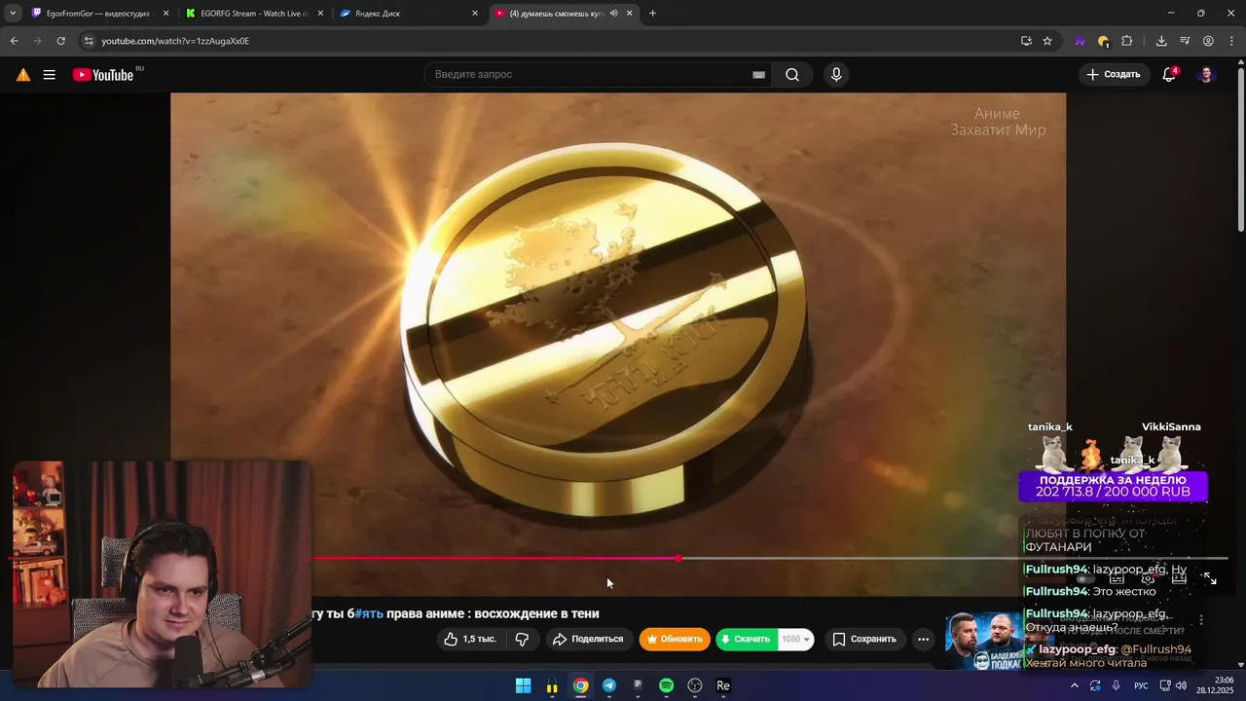Click the Поделиться share button
Screen dimensions: 1246x701
click(588, 639)
